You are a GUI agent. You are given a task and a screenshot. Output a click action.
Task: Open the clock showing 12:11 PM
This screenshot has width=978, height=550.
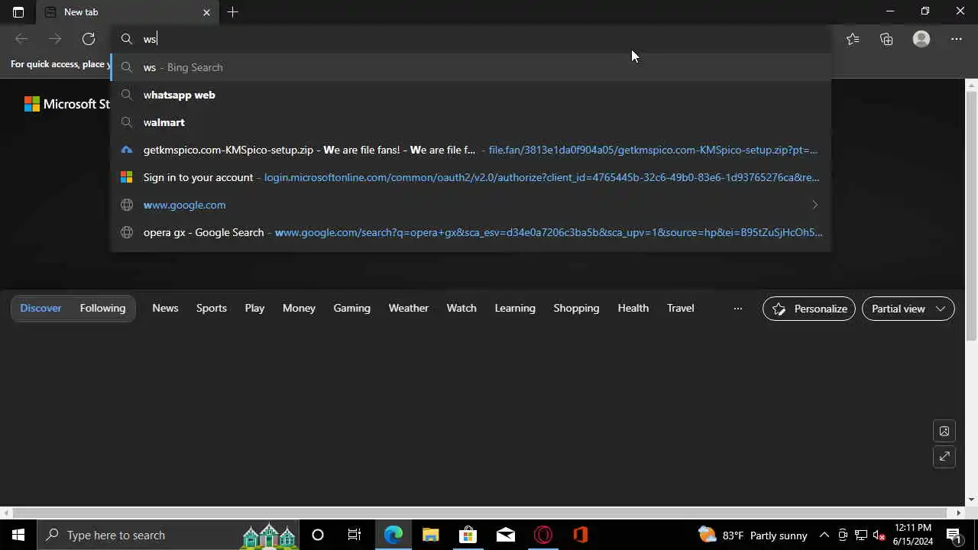click(x=912, y=535)
